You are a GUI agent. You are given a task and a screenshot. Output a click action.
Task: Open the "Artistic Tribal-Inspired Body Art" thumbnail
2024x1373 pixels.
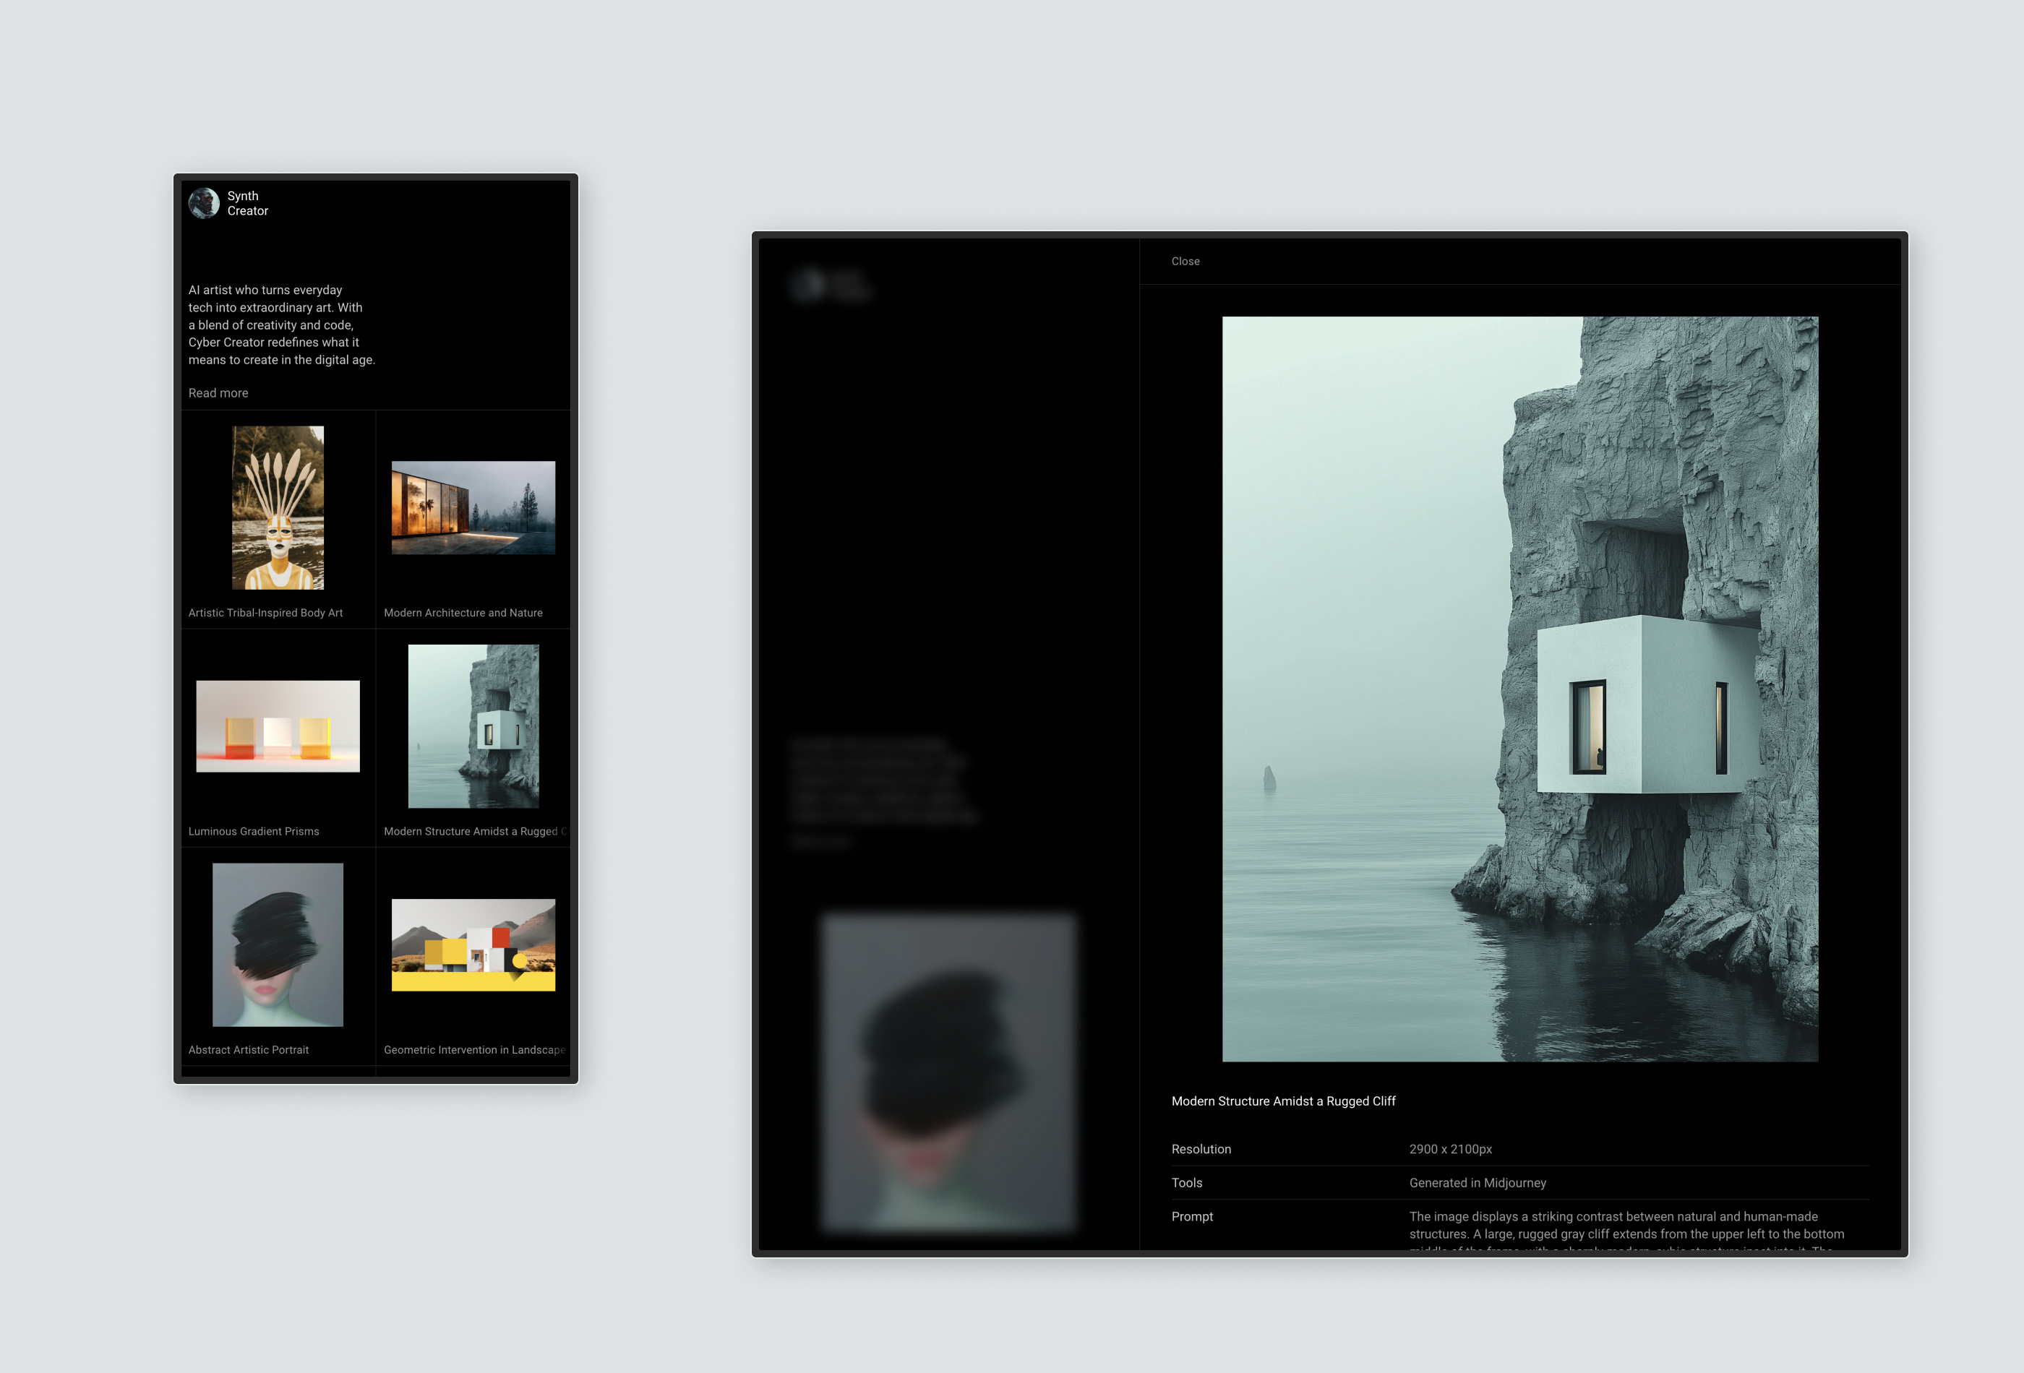(277, 507)
